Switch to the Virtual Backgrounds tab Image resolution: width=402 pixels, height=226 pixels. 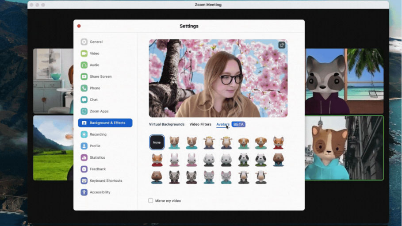(167, 124)
